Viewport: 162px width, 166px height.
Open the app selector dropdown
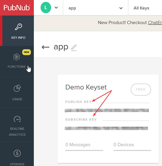(96, 8)
